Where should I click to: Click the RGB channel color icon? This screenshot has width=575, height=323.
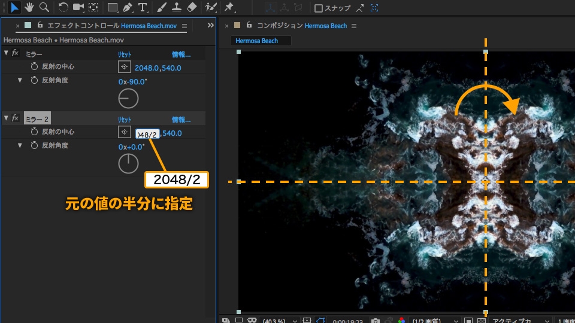coord(401,321)
